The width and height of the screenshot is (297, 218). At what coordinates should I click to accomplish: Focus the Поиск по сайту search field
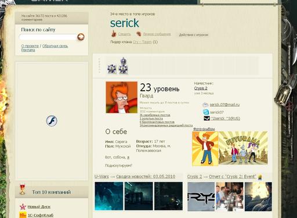point(48,37)
